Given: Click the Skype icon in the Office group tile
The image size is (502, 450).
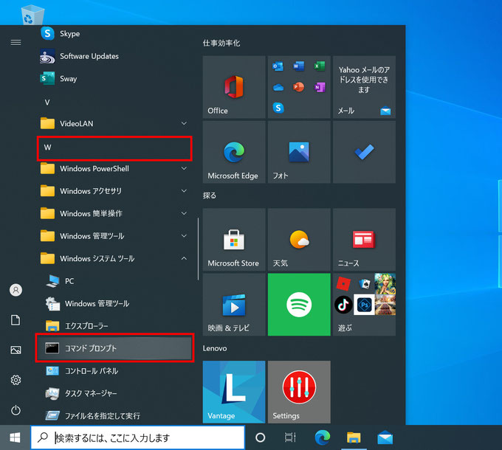Looking at the screenshot, I should [278, 108].
